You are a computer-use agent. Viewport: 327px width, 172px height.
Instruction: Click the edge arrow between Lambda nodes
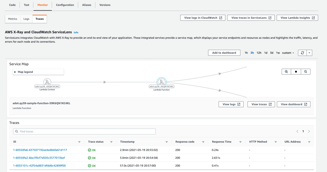click(x=105, y=82)
